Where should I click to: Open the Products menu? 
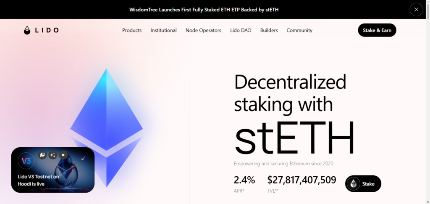click(132, 30)
